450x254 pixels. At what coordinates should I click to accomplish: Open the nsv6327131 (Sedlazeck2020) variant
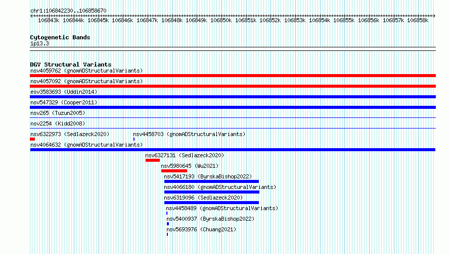185,155
